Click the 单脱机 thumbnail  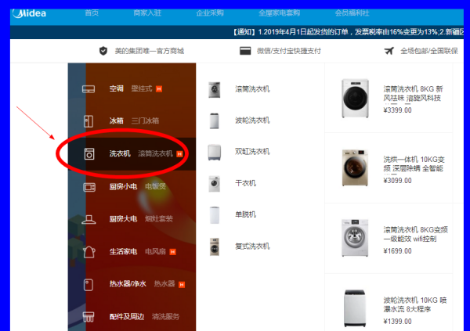point(215,215)
